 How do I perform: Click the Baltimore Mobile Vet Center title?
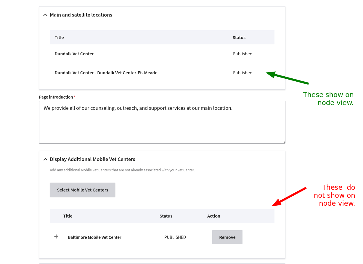pos(95,237)
